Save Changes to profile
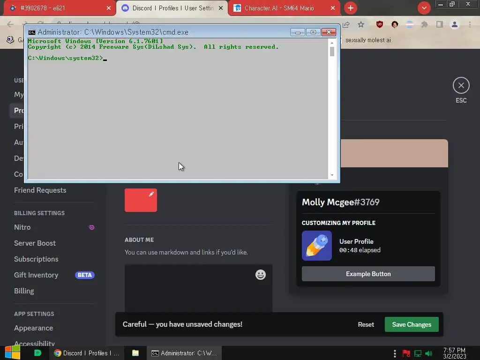 coord(412,324)
